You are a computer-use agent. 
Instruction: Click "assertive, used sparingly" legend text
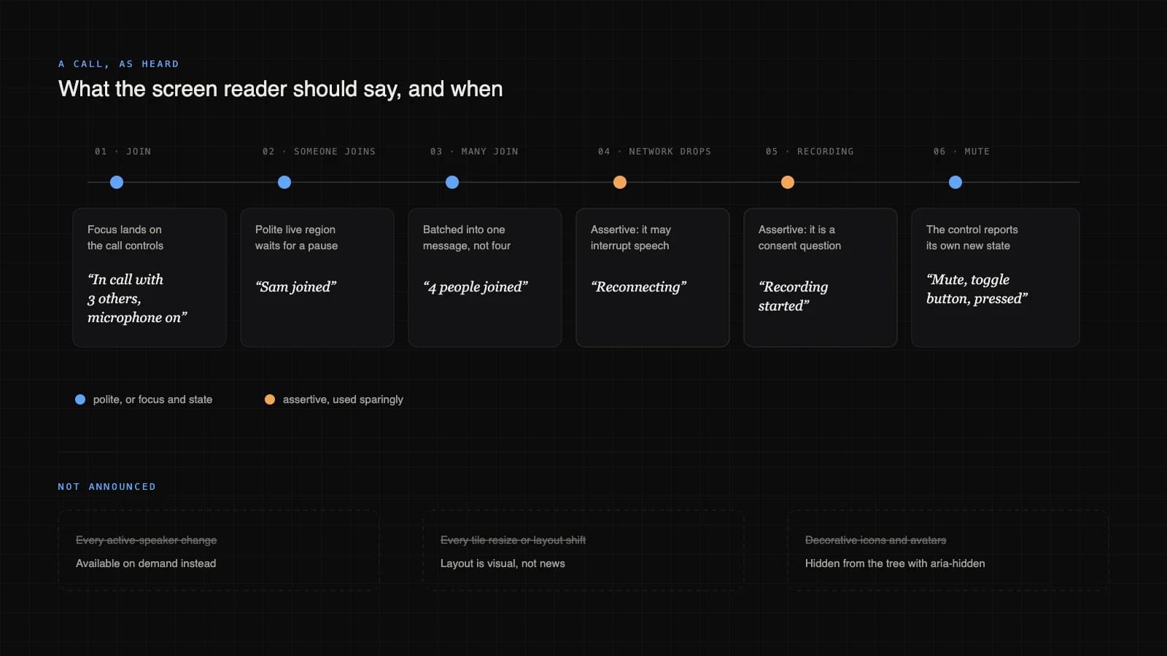pos(343,399)
